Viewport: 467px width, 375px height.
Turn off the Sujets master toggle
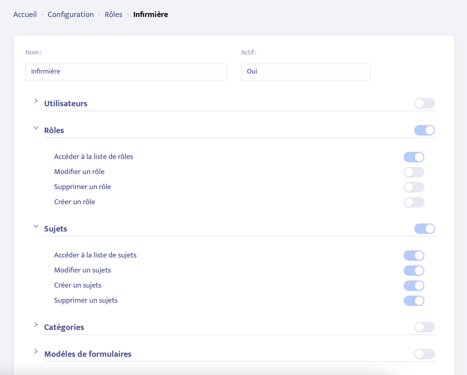pyautogui.click(x=425, y=229)
